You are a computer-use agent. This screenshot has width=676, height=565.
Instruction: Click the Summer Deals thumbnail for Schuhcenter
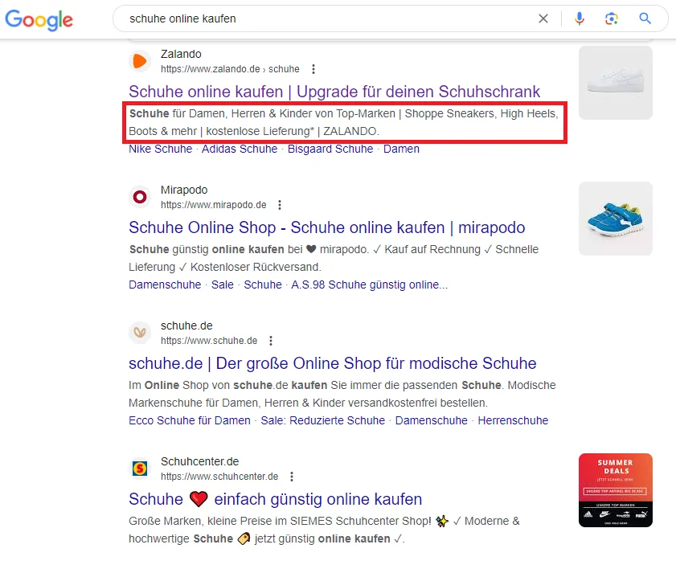click(x=616, y=490)
